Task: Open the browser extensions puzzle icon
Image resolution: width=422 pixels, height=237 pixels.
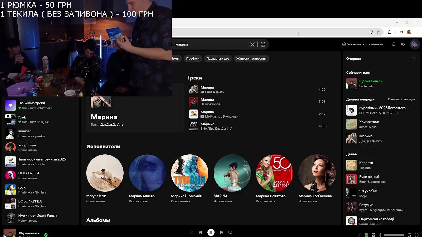Action: 390,32
